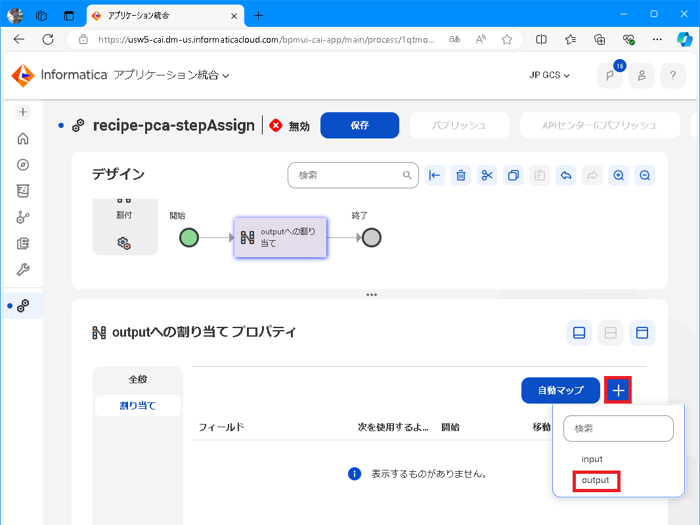Screen dimensions: 700x525
Task: Open the JP GCS organization dropdown
Action: point(550,75)
